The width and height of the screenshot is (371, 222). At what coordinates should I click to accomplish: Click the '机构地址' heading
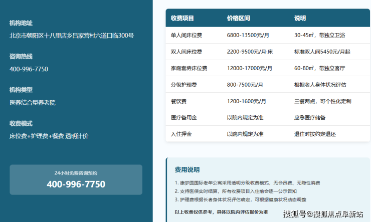point(21,23)
